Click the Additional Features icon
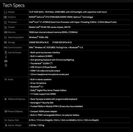The image size is (133, 132). click(x=5, y=99)
